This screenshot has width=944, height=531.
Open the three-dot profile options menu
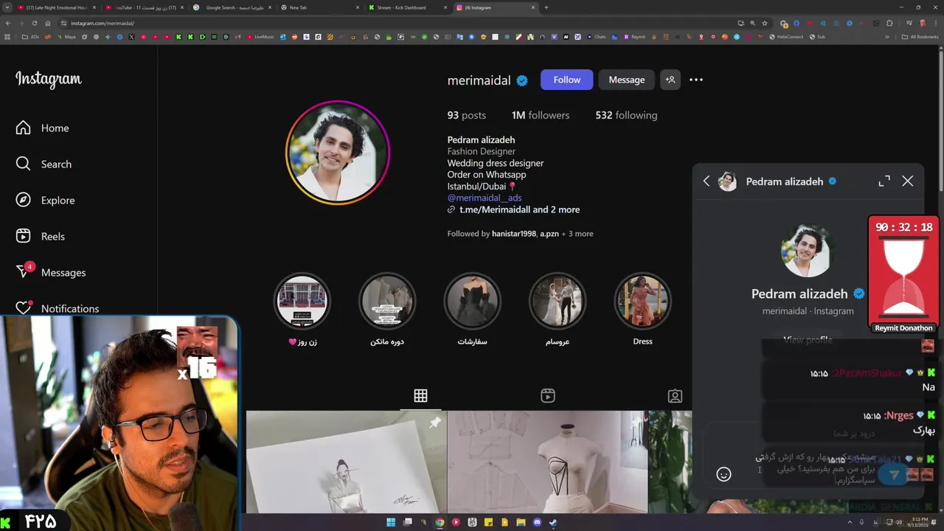[x=696, y=80]
